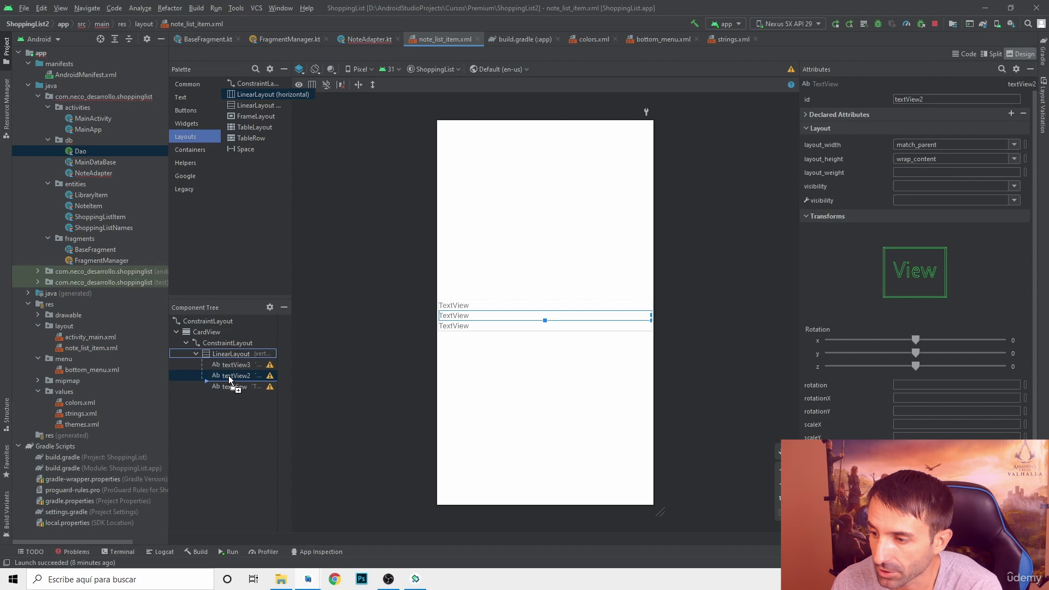Expand the Declared Attributes section

point(805,114)
